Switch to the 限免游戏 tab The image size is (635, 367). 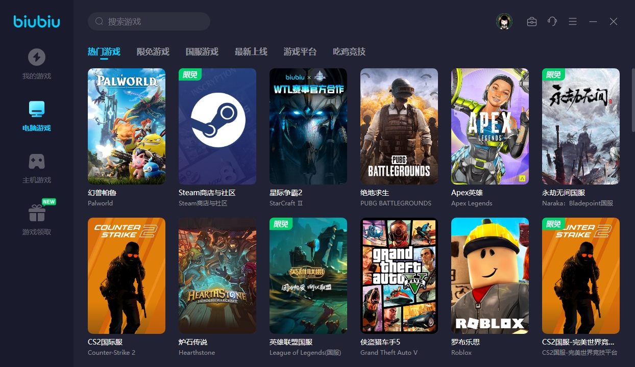(153, 51)
